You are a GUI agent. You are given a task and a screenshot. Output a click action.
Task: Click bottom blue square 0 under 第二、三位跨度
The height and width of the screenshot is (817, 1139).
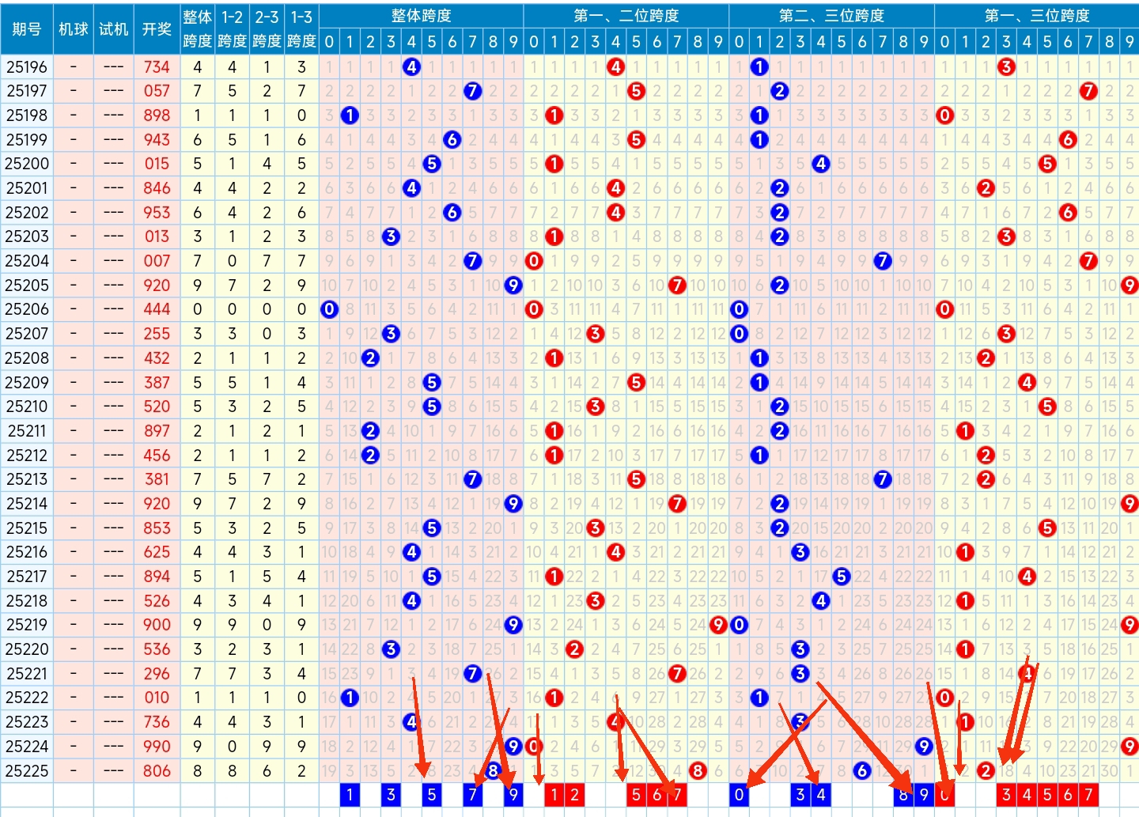[739, 795]
